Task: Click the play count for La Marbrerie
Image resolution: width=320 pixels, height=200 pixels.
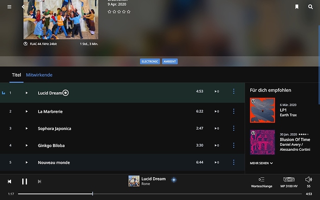Action: 217,111
